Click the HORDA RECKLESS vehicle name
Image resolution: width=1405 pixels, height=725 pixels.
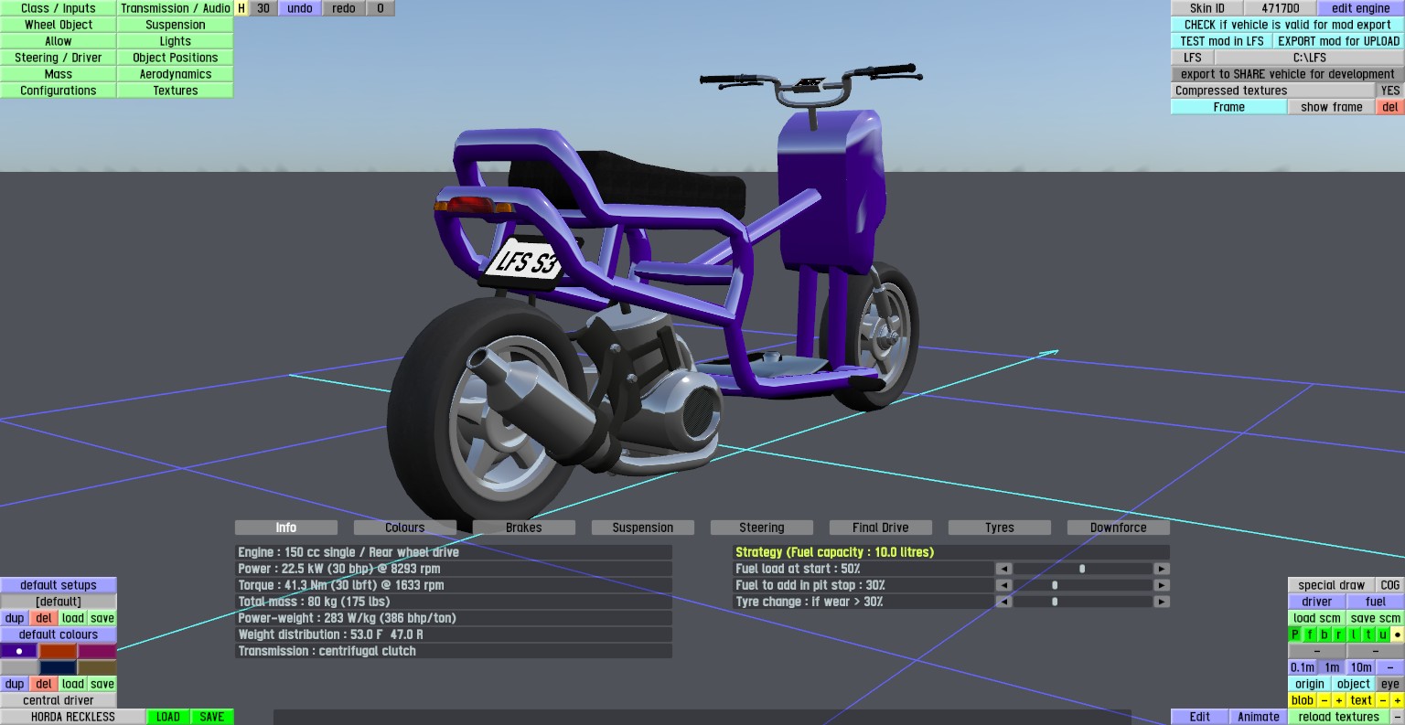coord(73,717)
